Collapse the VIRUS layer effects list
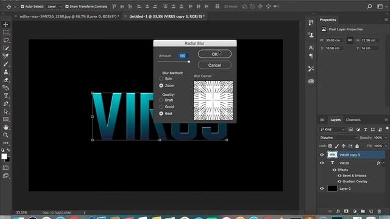Viewport: 390px width, 219px height. tap(383, 163)
